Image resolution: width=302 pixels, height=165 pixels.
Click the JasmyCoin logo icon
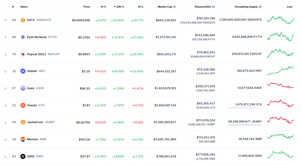click(x=23, y=122)
